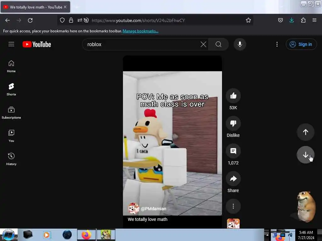Open the @PMdamian channel name
322x241 pixels.
(153, 209)
